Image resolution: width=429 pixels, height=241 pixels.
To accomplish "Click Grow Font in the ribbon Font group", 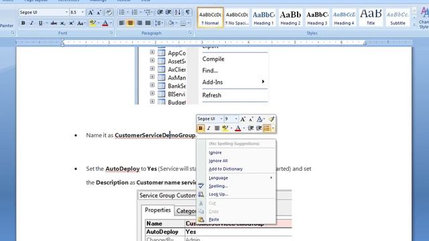I will 90,12.
